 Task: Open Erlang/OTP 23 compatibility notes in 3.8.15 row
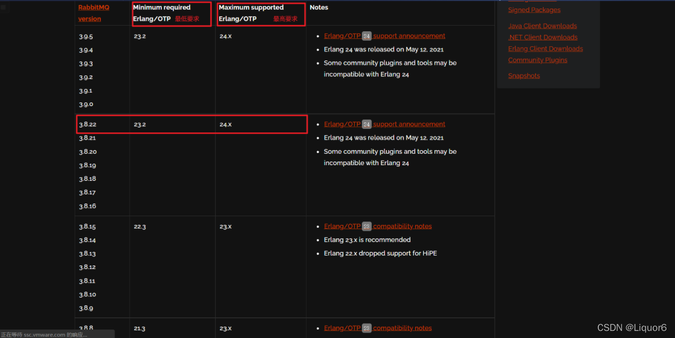(x=378, y=226)
